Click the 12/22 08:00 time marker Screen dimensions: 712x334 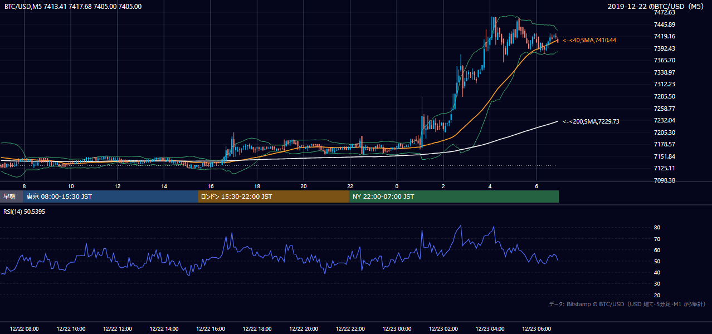pos(24,329)
